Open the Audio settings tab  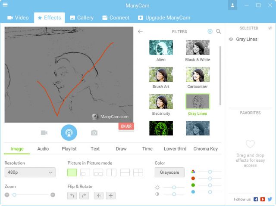(x=43, y=149)
